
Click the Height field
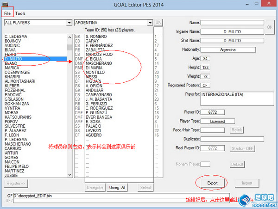[x=205, y=68]
